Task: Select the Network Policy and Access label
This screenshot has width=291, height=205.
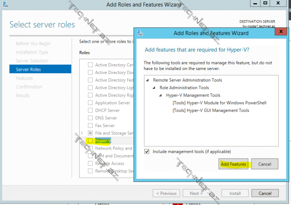Action: 114,148
